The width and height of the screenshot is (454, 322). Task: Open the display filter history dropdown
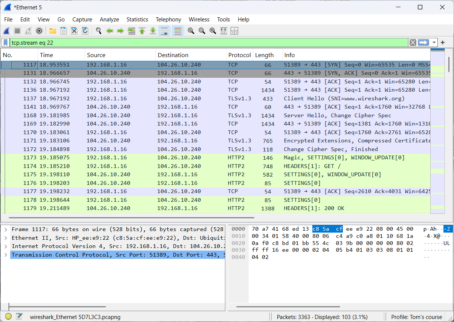point(434,42)
